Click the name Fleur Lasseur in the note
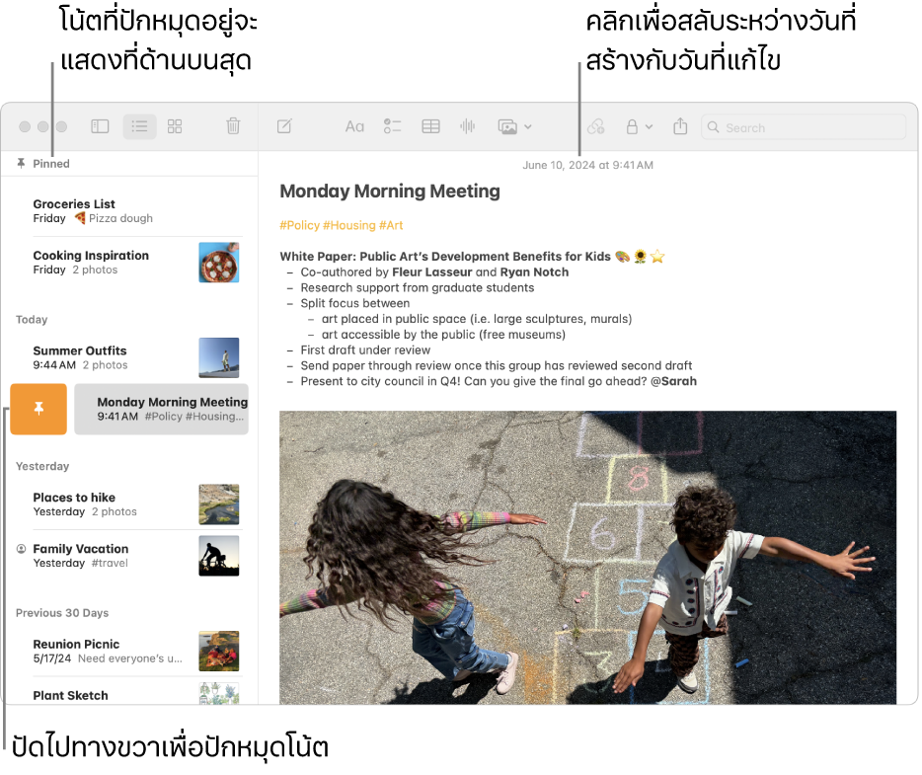 (432, 271)
